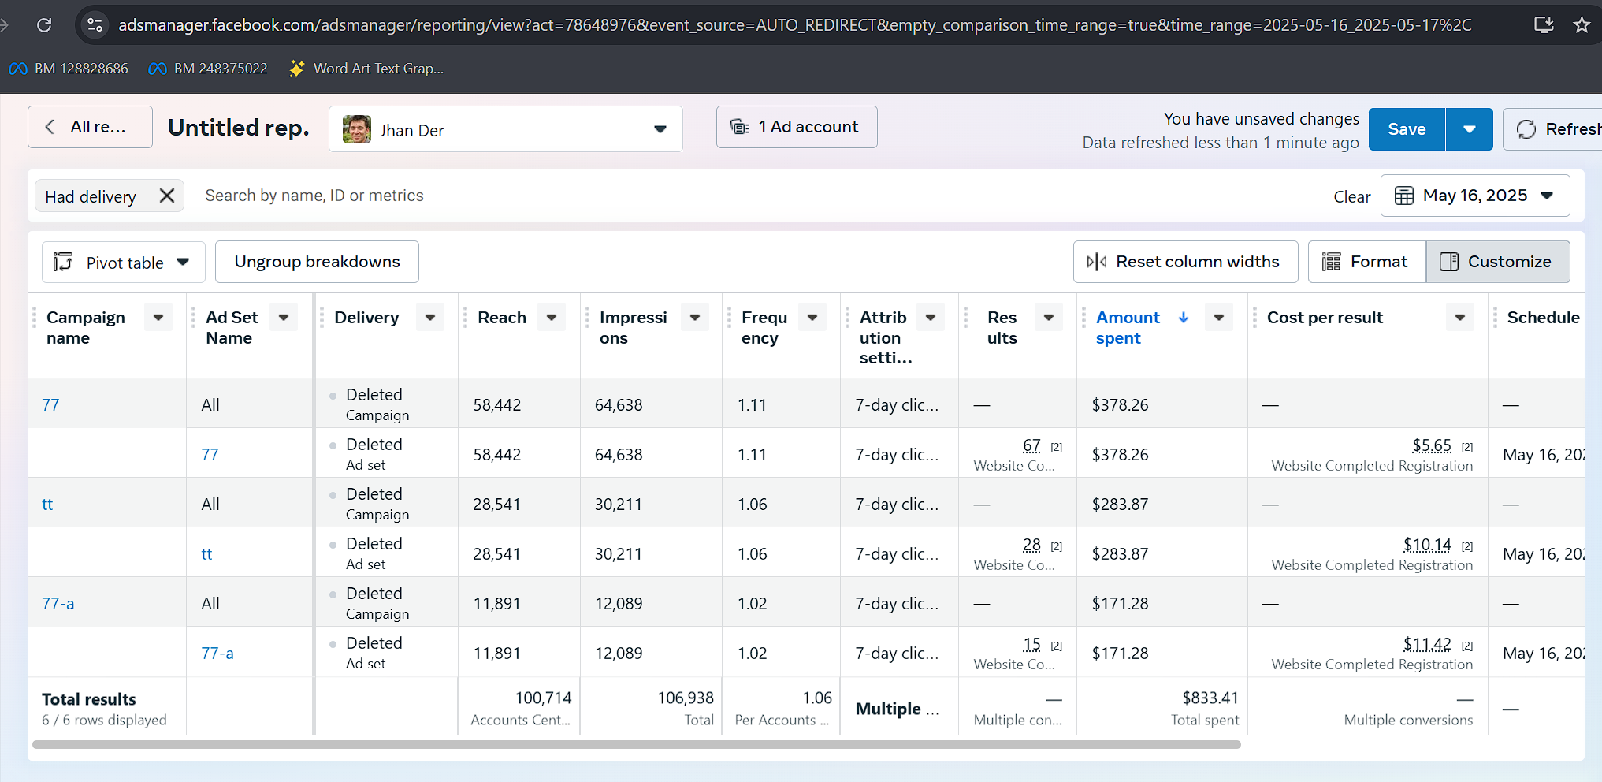Switch to the Format panel
The height and width of the screenshot is (782, 1602).
[1366, 262]
